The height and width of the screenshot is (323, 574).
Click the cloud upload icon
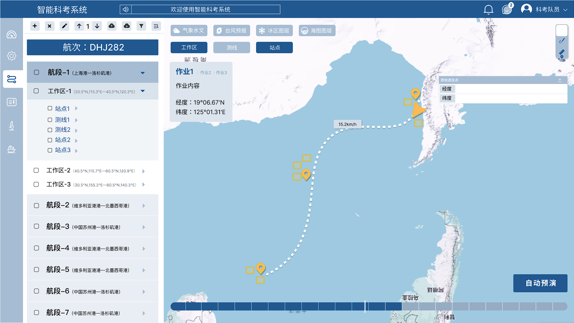tap(112, 26)
